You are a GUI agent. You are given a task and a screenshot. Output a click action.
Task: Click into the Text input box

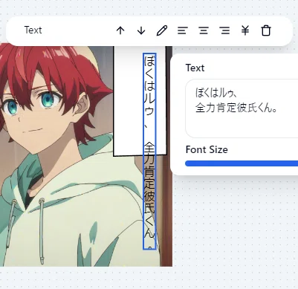coord(242,108)
